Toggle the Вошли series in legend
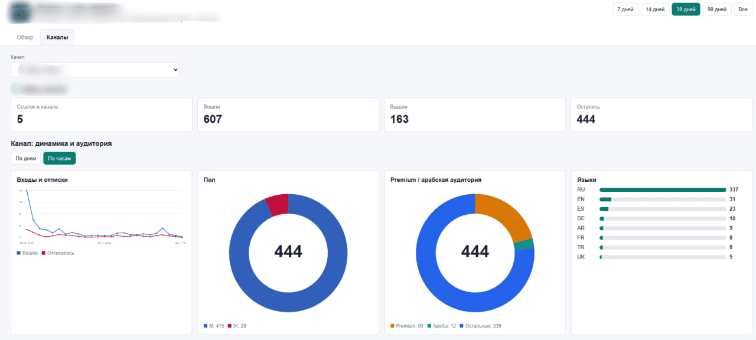Image resolution: width=756 pixels, height=340 pixels. pos(27,253)
